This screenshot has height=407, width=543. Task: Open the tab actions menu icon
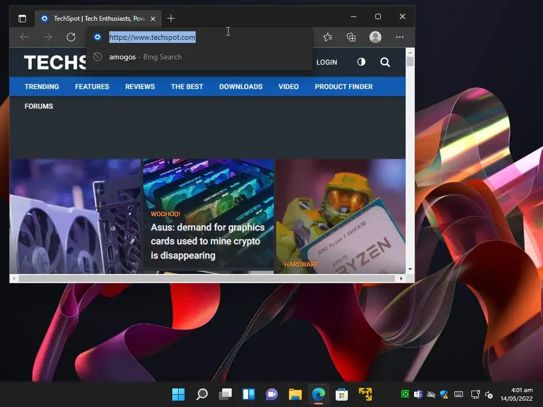tap(22, 19)
